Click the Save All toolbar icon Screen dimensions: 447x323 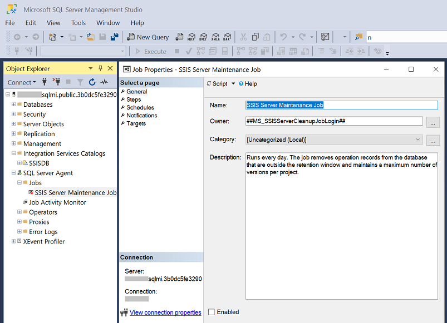coord(115,37)
